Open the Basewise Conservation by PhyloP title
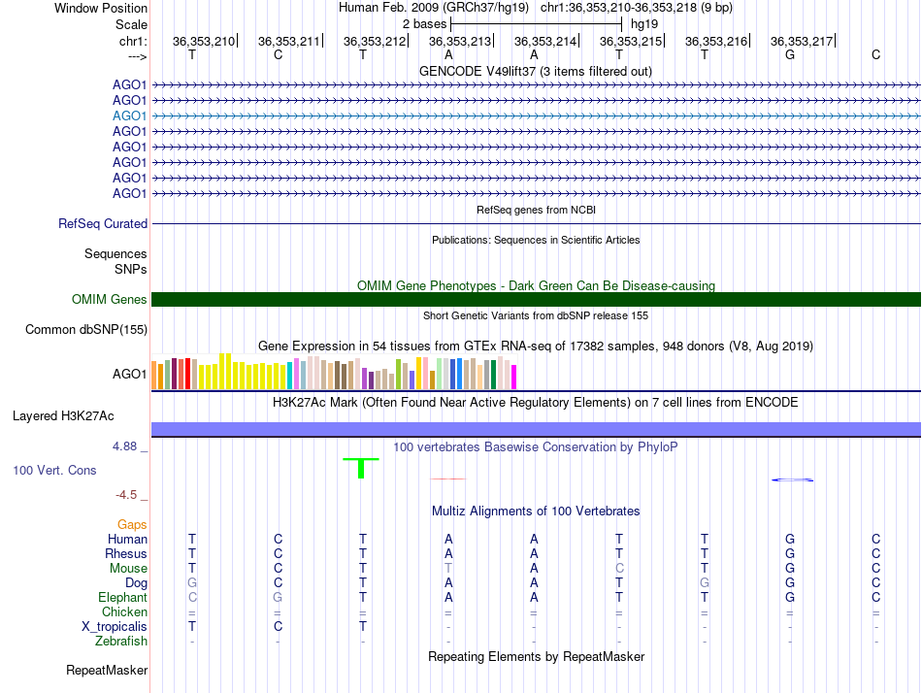This screenshot has height=693, width=922. (x=536, y=447)
